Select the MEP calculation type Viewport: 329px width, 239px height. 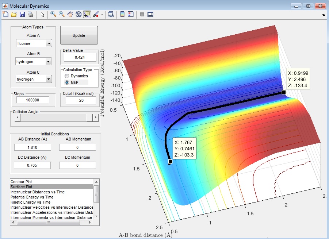67,82
